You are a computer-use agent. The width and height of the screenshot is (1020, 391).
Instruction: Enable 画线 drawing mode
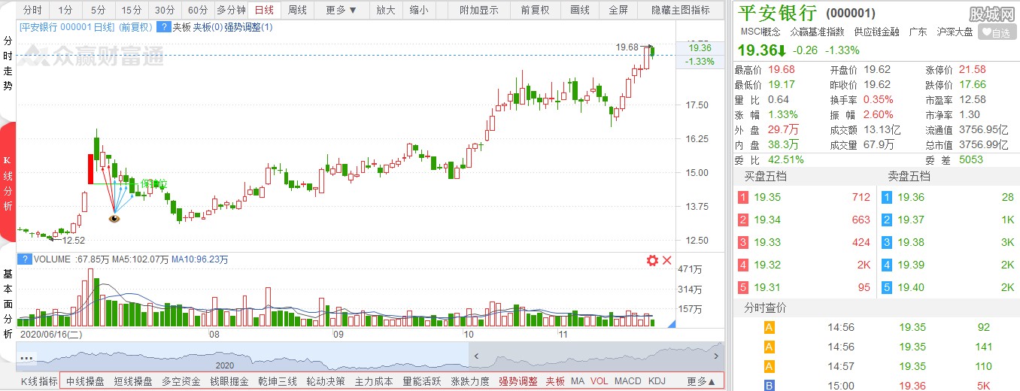click(x=580, y=10)
